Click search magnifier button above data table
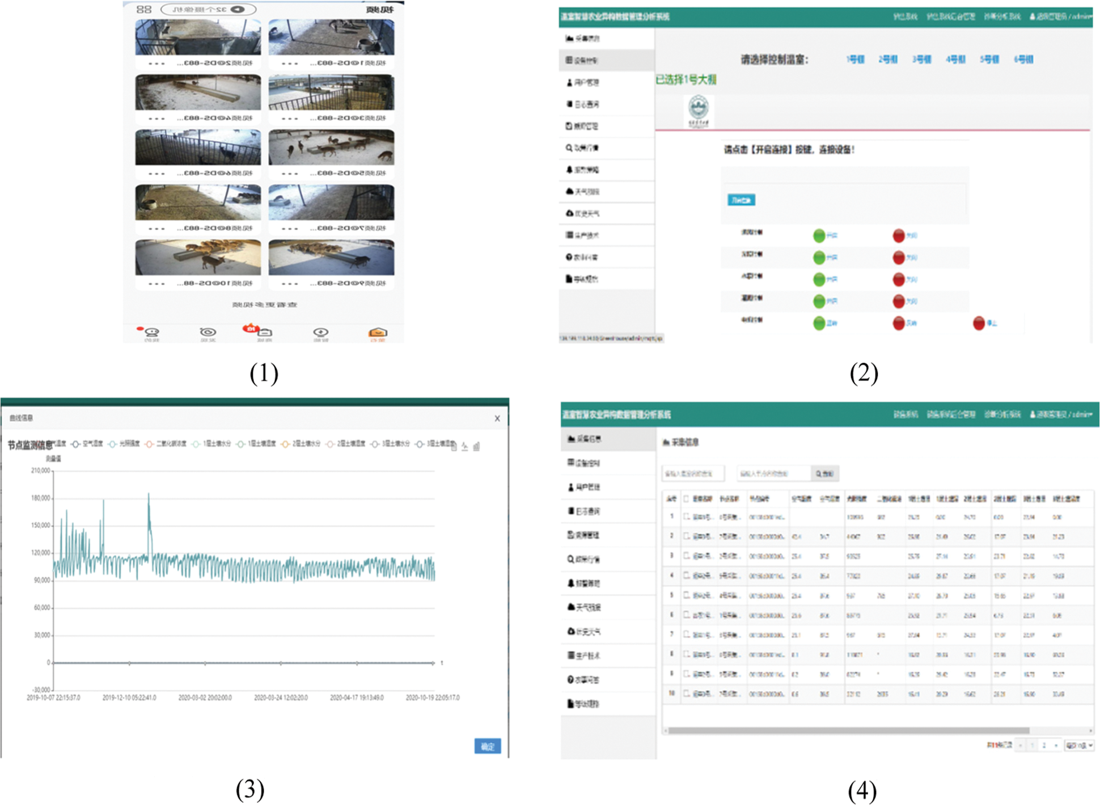The height and width of the screenshot is (805, 1100). (x=824, y=473)
